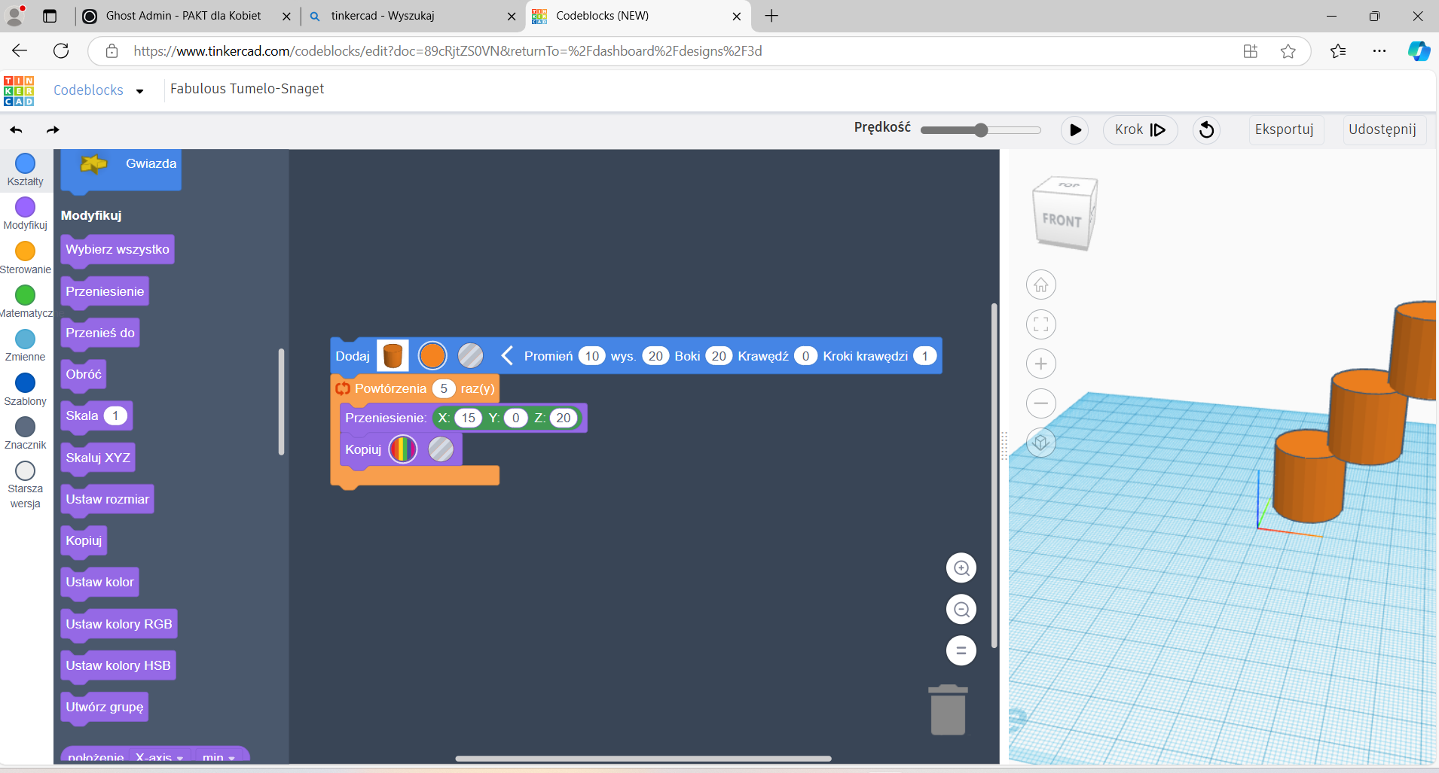Image resolution: width=1439 pixels, height=773 pixels.
Task: Fit all shapes in view
Action: (x=1041, y=324)
